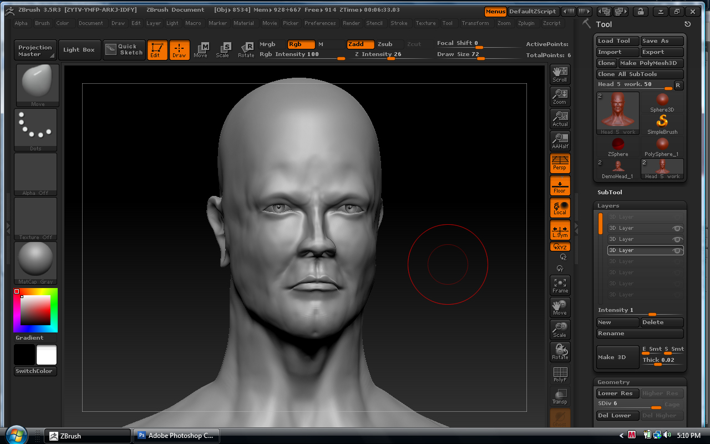The width and height of the screenshot is (710, 444).
Task: Open the Transform menu
Action: click(475, 23)
